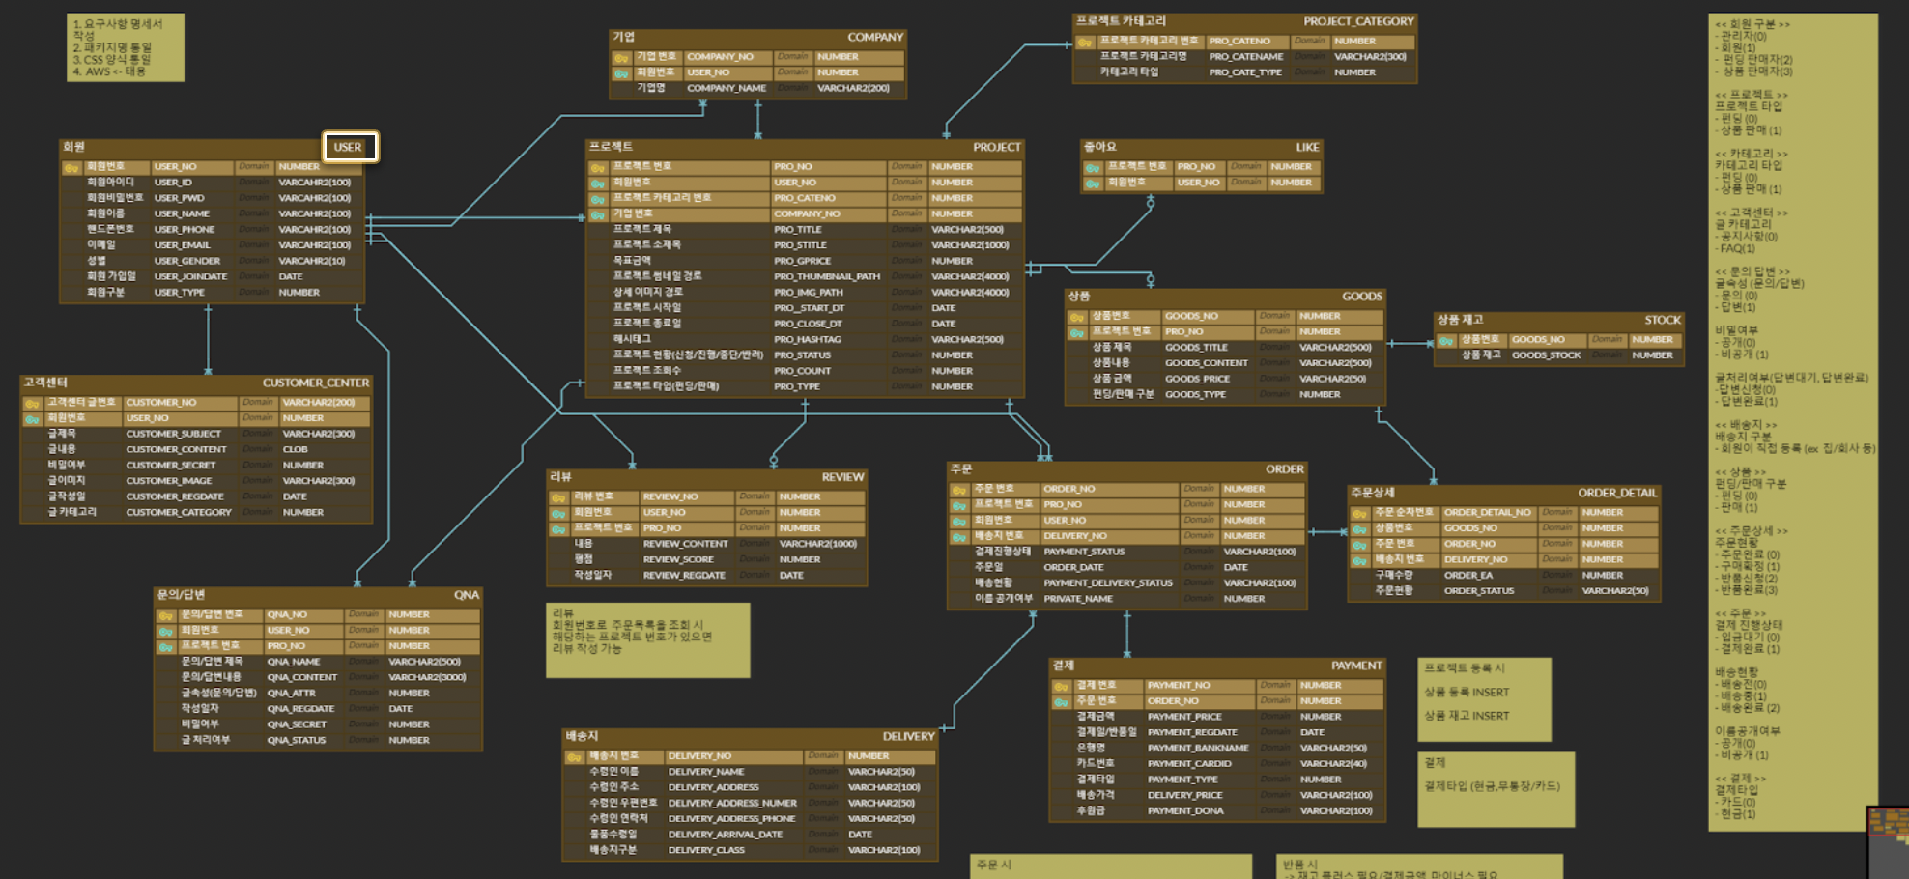Screen dimensions: 1909x879
Task: Select the memo starting with 요구사항 명세서
Action: pyautogui.click(x=126, y=47)
